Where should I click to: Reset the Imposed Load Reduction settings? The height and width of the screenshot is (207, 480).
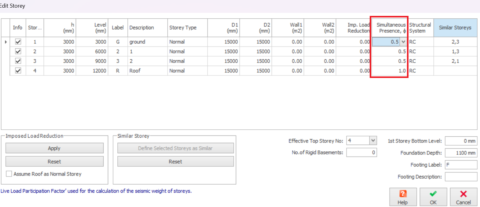pyautogui.click(x=54, y=161)
